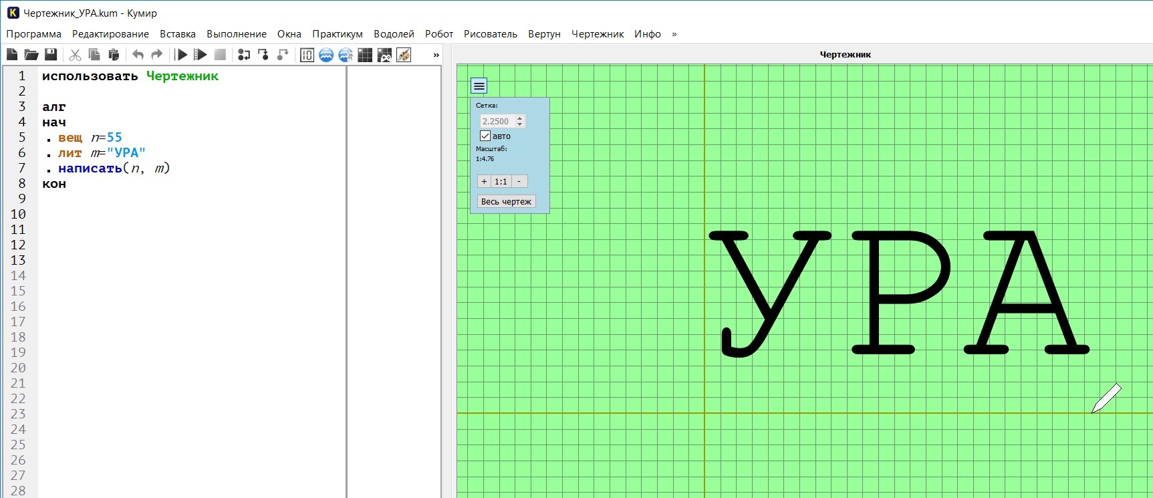The image size is (1153, 498).
Task: Open the Программа menu
Action: (34, 34)
